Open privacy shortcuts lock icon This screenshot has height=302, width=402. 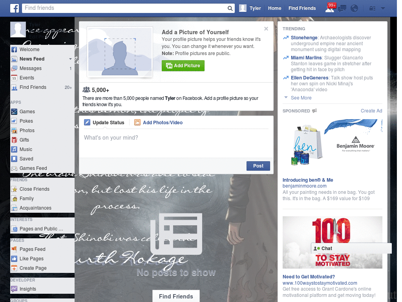point(372,9)
